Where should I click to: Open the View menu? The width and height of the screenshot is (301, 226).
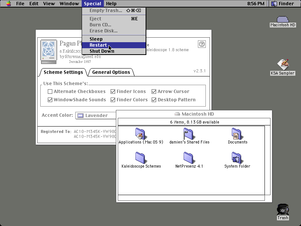point(49,3)
